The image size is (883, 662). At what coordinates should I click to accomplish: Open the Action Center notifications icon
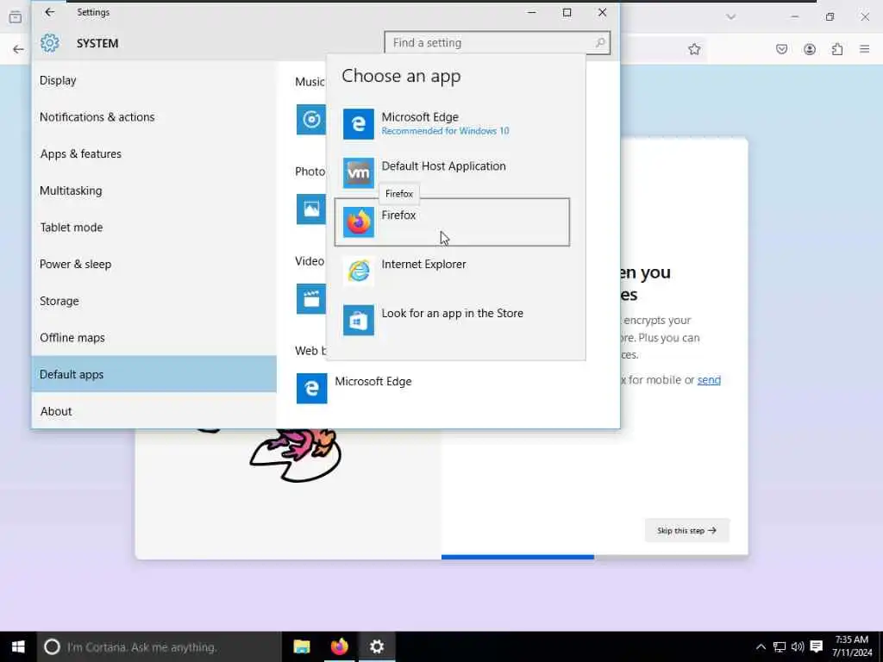(816, 646)
